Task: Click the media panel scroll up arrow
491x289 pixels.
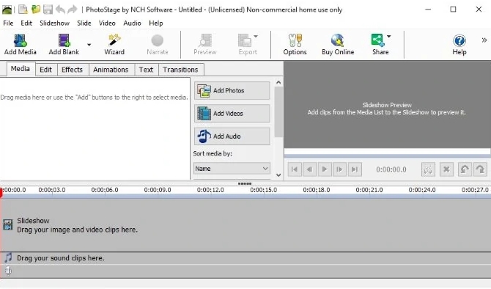Action: point(278,82)
